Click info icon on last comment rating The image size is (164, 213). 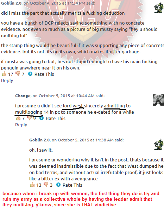(58, 185)
